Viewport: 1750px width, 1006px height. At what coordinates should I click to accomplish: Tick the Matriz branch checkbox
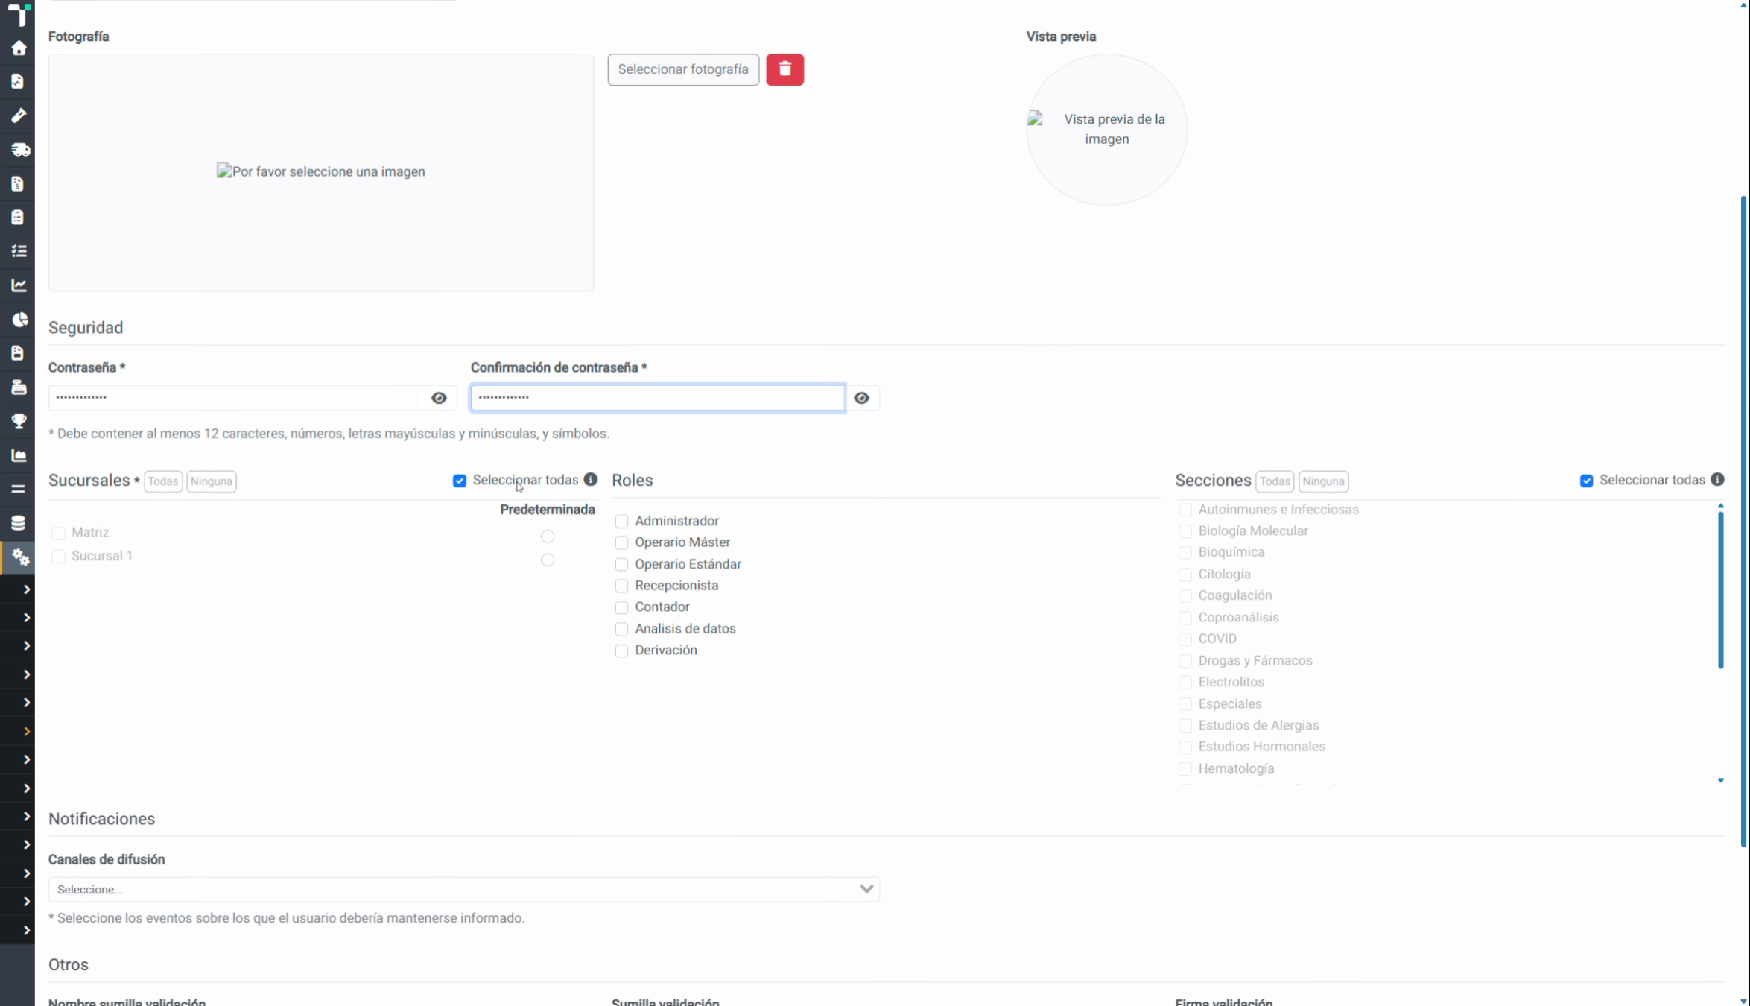pos(58,533)
